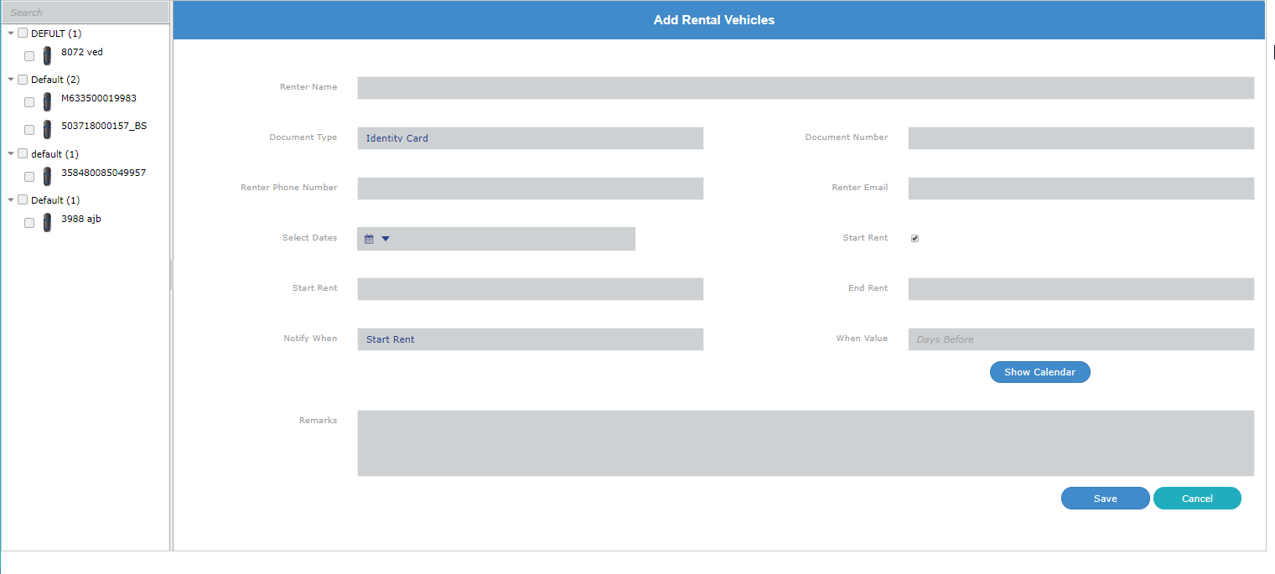This screenshot has height=574, width=1275.
Task: Click the Search box above device tree
Action: (86, 13)
